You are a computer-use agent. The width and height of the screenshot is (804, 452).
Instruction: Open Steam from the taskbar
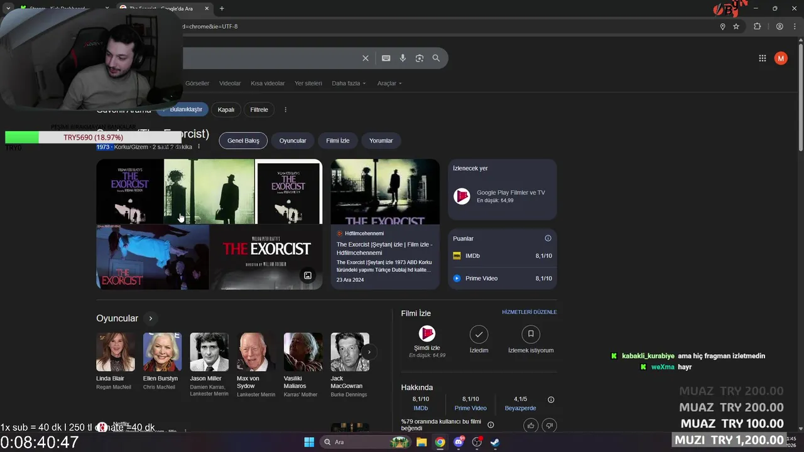tap(495, 442)
